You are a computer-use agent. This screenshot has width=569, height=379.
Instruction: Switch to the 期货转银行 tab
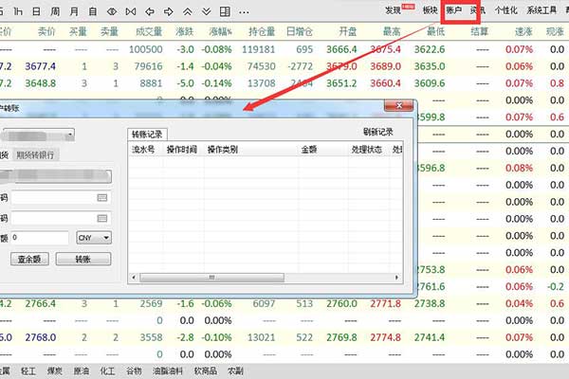point(35,155)
